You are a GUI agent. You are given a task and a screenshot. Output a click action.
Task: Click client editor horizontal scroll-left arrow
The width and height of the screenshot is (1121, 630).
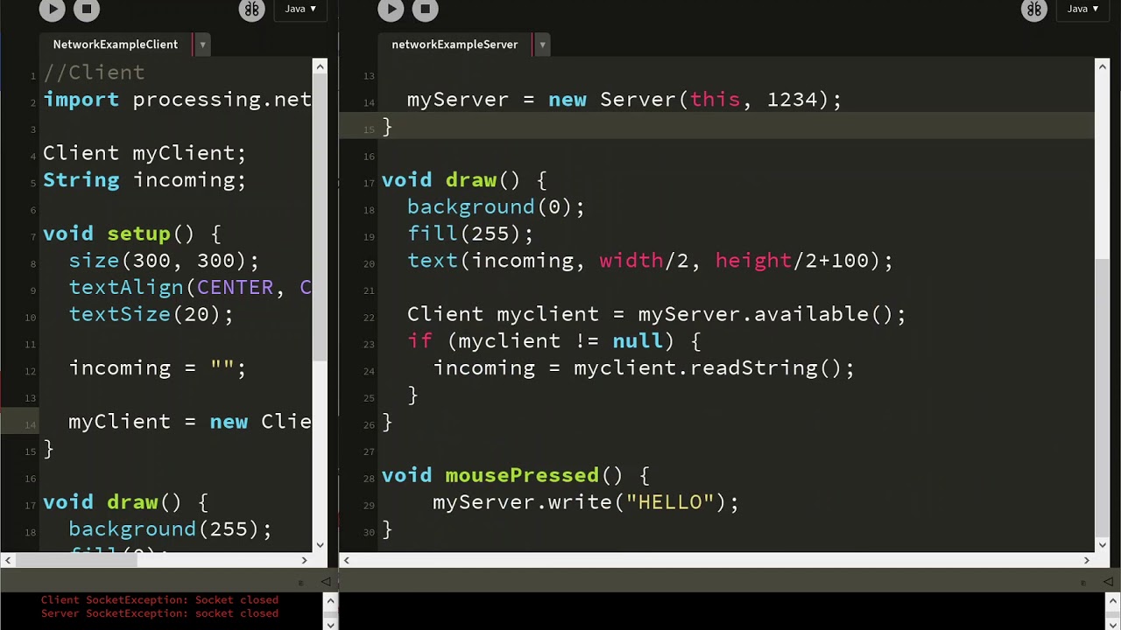pos(7,560)
